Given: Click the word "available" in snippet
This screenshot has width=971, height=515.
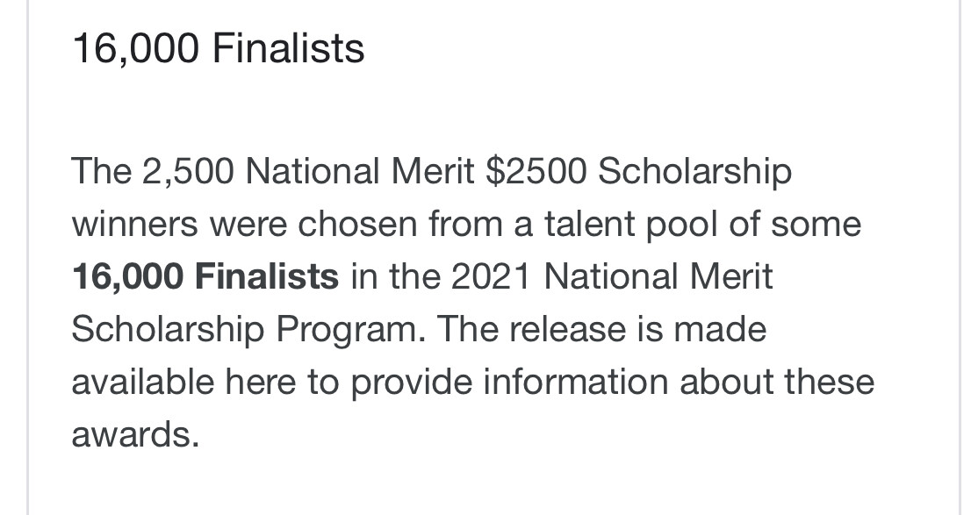Looking at the screenshot, I should (x=142, y=382).
